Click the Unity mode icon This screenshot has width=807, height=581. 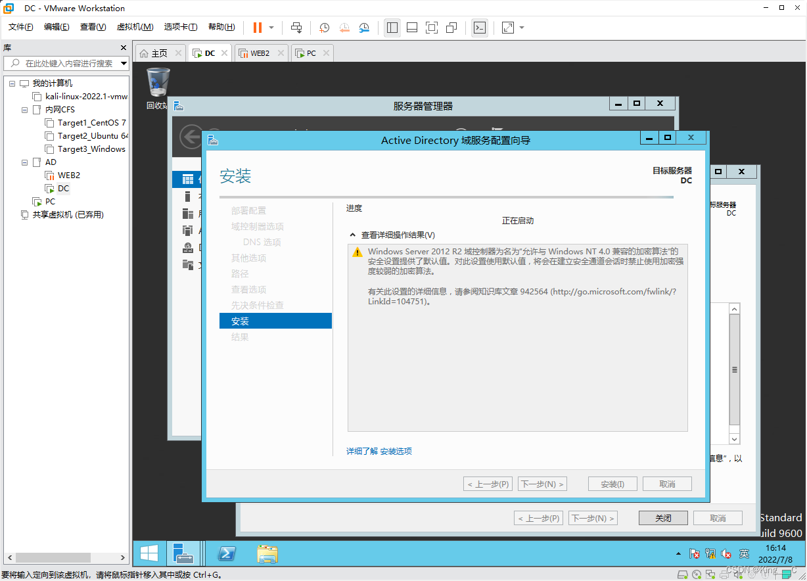[451, 28]
